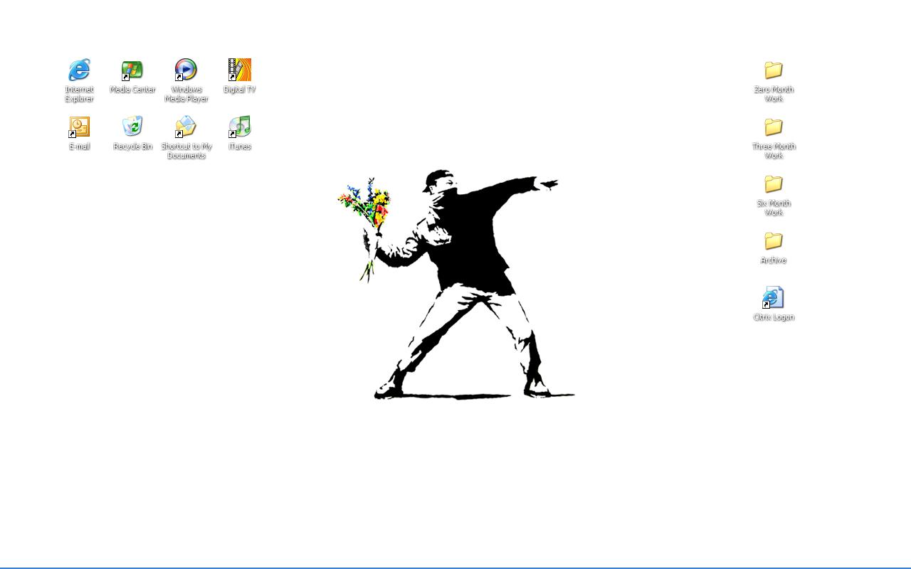This screenshot has height=569, width=911.
Task: Click the Windows Media Player icon
Action: click(186, 70)
